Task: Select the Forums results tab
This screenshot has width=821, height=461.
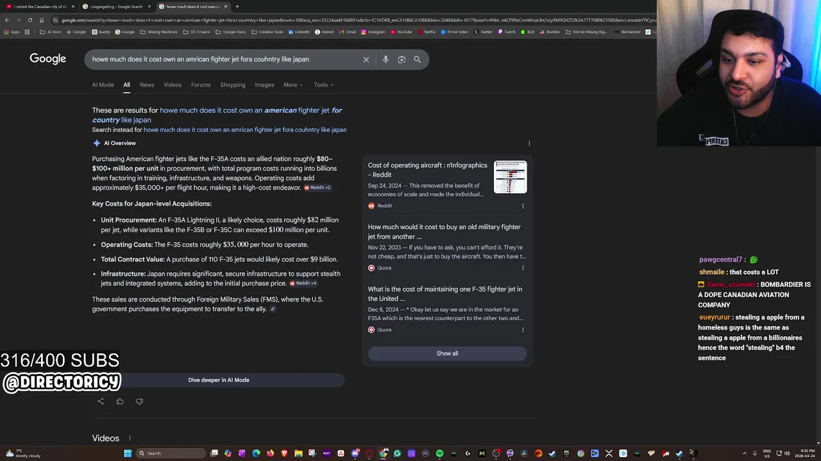Action: click(201, 85)
